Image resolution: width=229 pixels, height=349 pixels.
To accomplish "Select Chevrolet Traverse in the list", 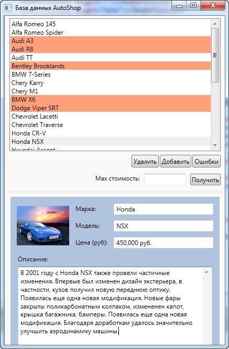I will coord(111,125).
